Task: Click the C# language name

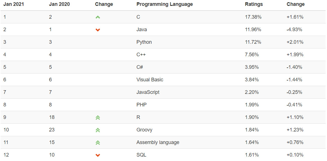Action: point(140,67)
